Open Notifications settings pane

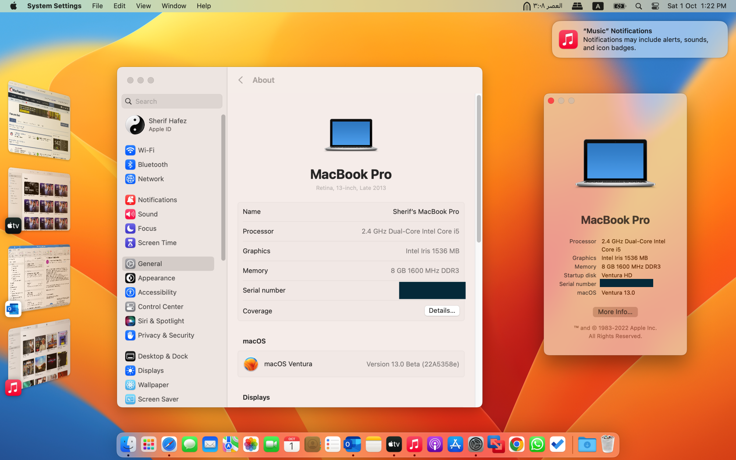point(157,200)
